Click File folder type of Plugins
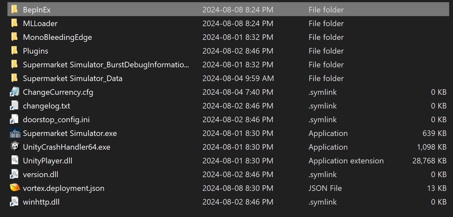 click(326, 51)
